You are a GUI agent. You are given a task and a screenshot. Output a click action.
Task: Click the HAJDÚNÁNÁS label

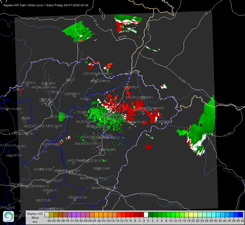point(86,121)
